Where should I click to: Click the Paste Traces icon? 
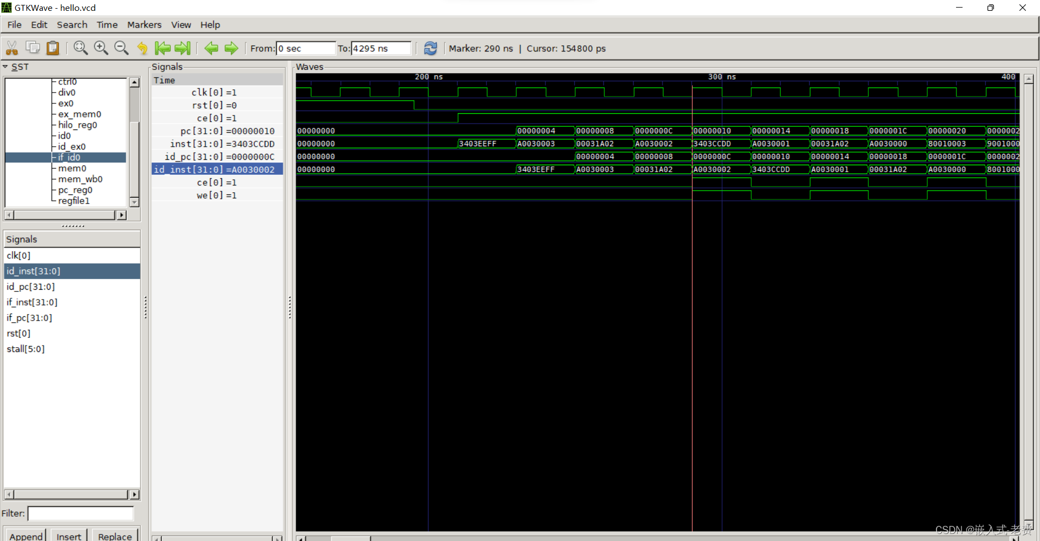pyautogui.click(x=53, y=48)
